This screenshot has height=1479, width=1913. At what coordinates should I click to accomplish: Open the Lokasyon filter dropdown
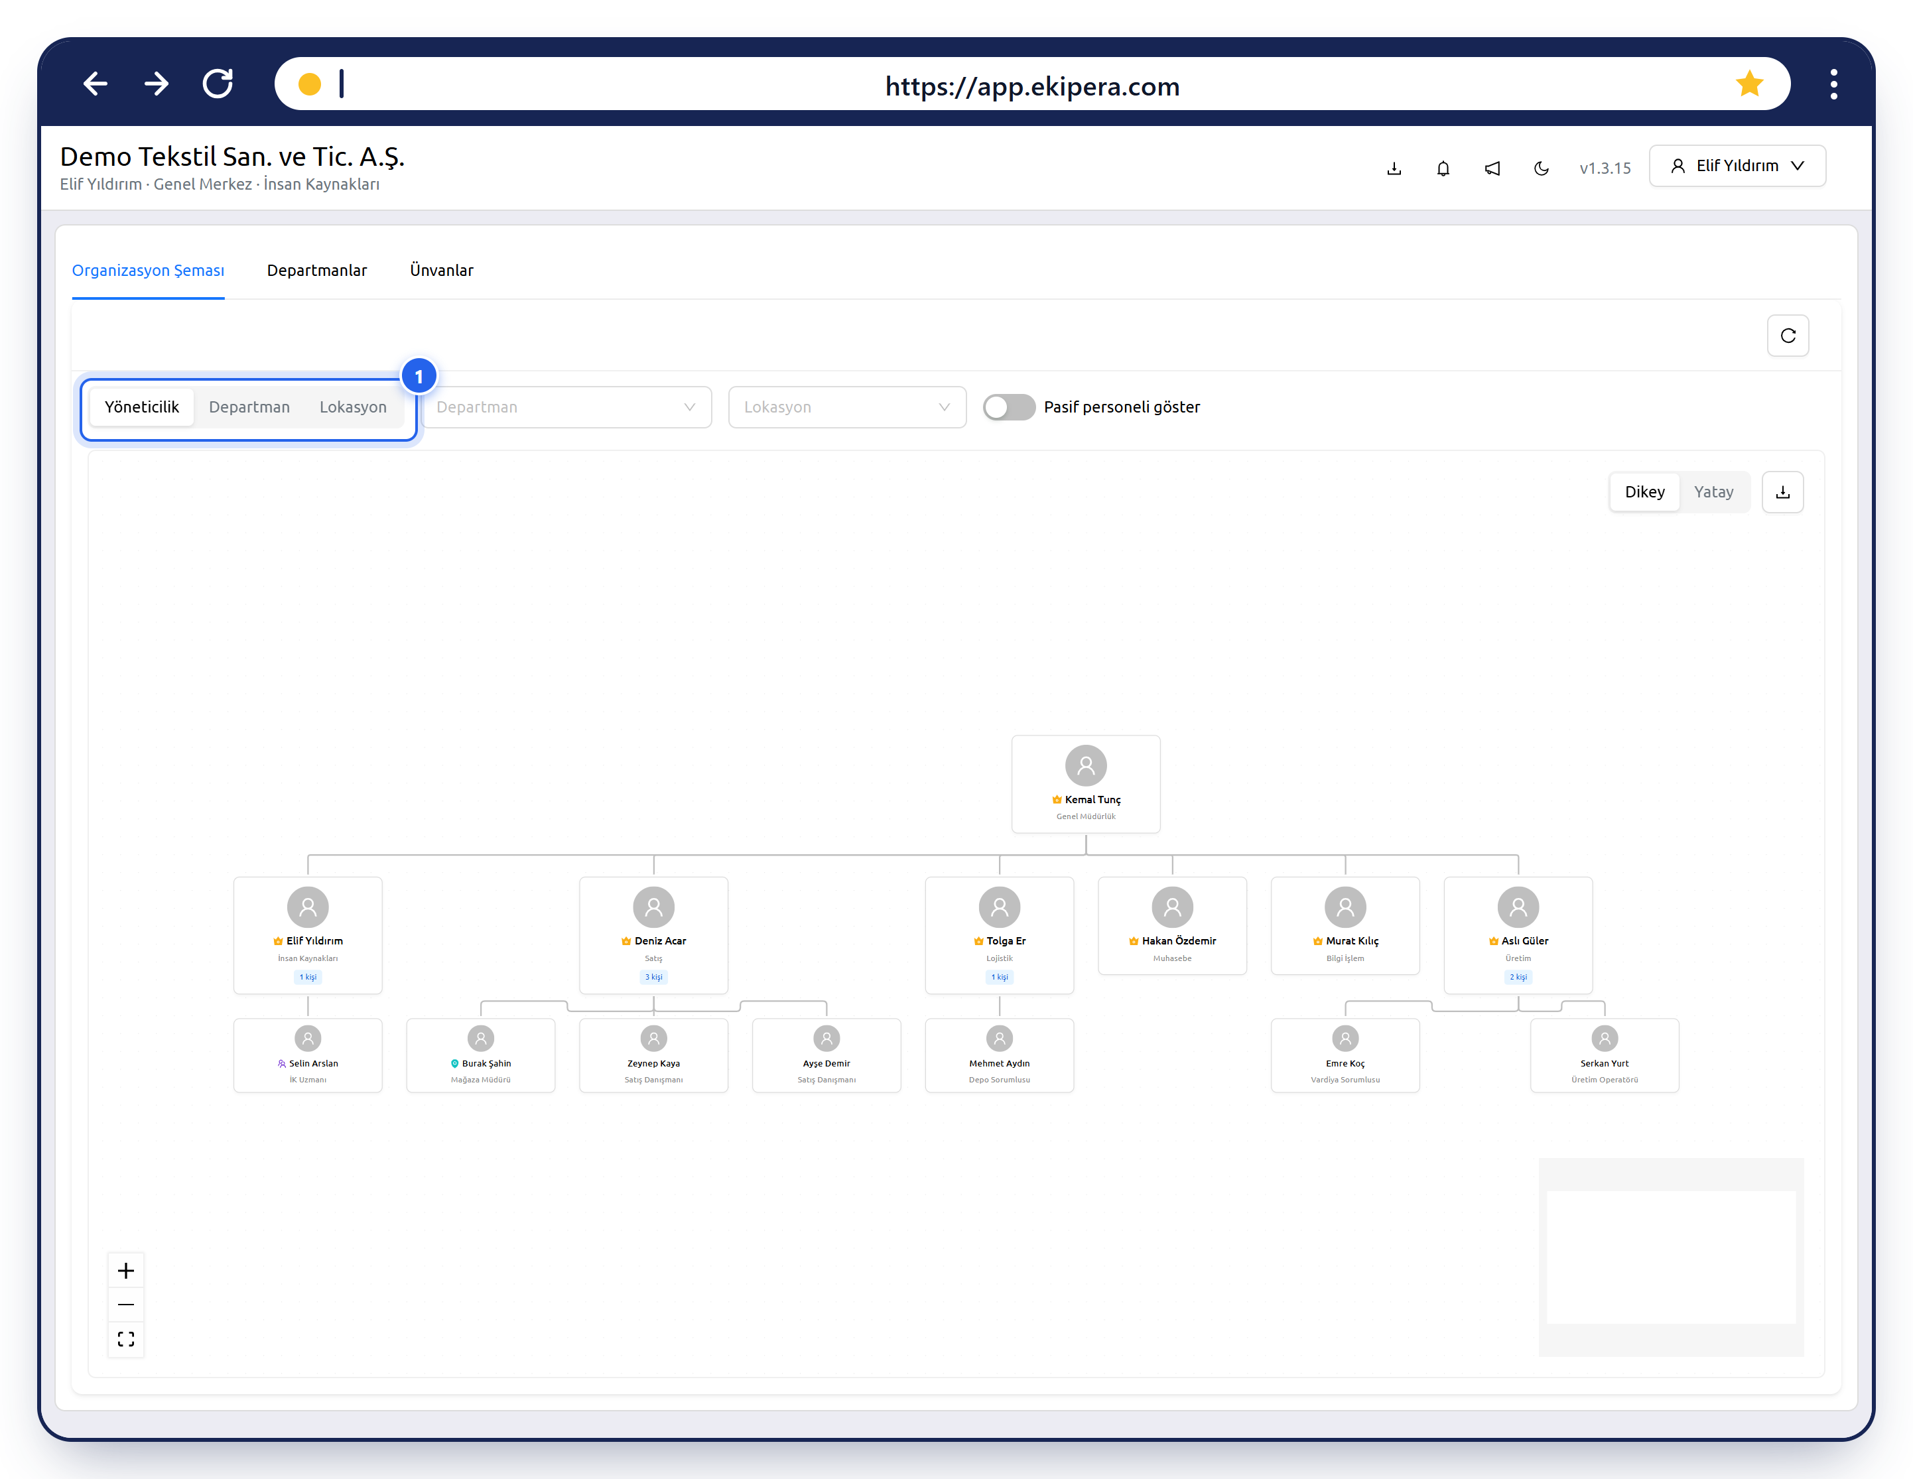click(846, 407)
